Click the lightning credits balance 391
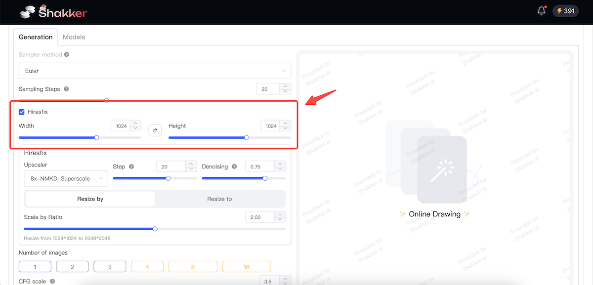 pos(565,11)
